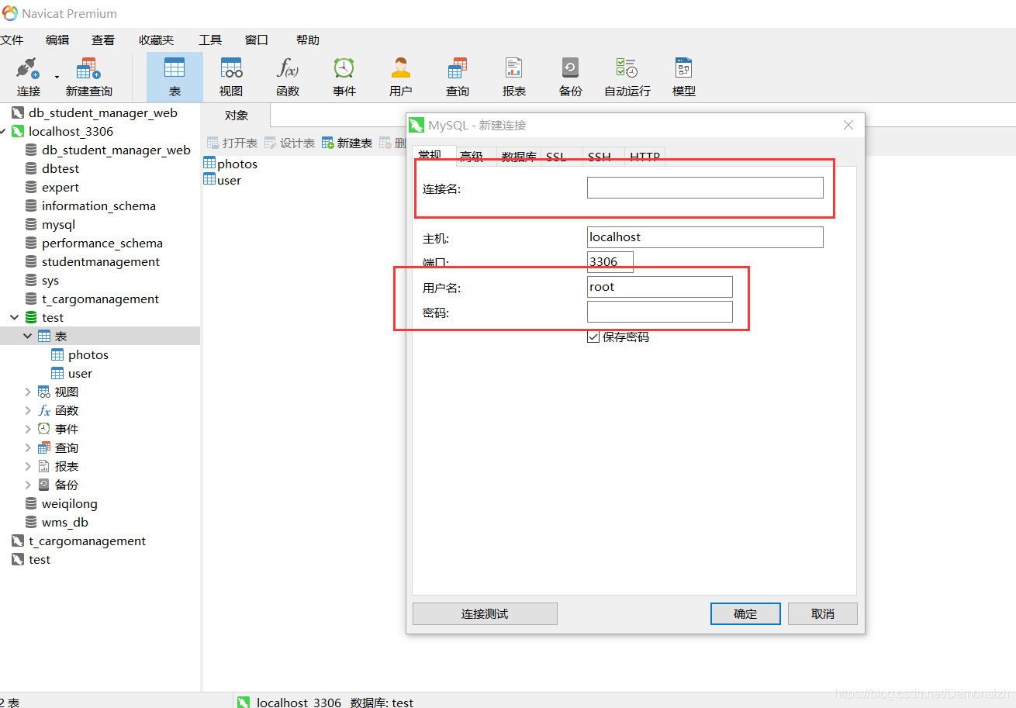Expand the 函数 tree node
The height and width of the screenshot is (708, 1016).
coord(28,410)
